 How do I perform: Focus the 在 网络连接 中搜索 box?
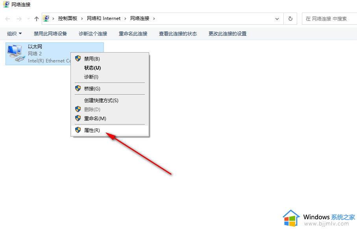(x=329, y=18)
